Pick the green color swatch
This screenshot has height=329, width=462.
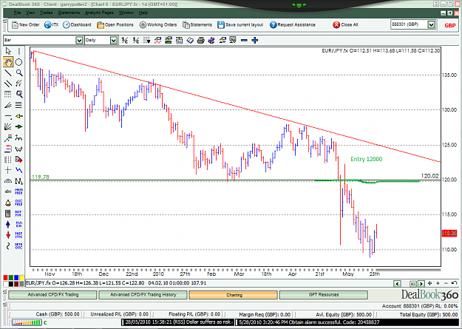tap(10, 278)
